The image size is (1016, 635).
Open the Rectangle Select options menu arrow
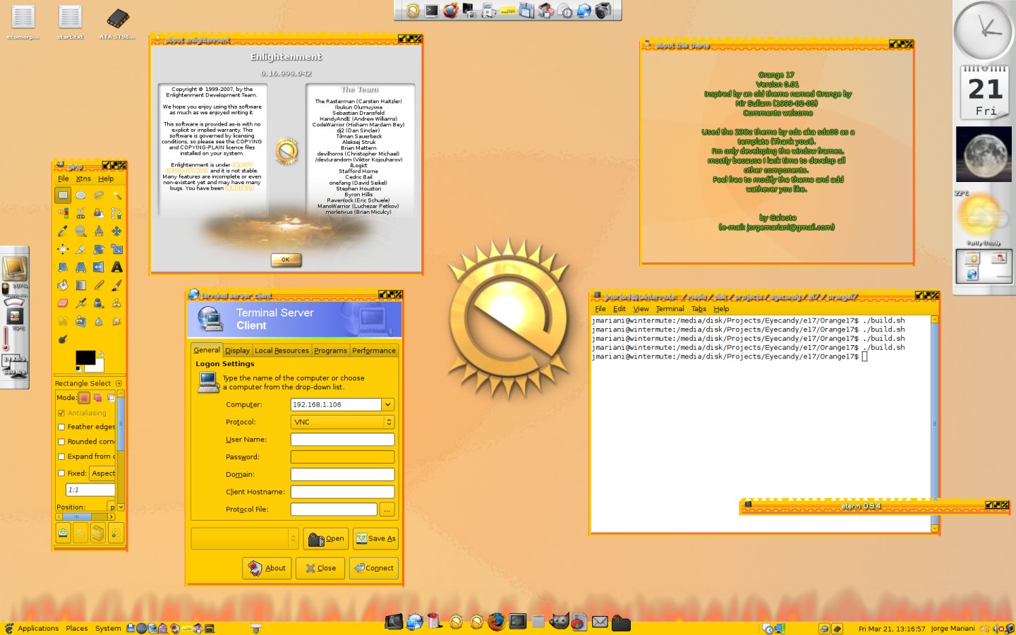(x=119, y=383)
